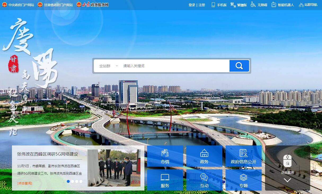Open the 政府信息公开 tile
This screenshot has width=322, height=194.
click(x=243, y=156)
